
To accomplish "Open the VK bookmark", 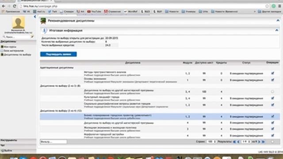I will coord(27,11).
